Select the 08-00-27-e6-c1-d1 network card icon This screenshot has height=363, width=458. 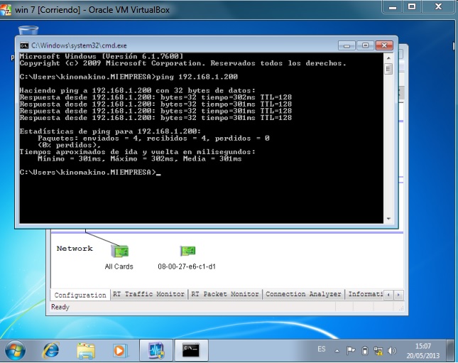click(187, 251)
